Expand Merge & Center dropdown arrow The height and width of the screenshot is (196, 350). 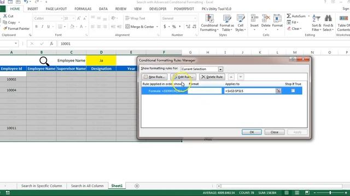pyautogui.click(x=157, y=27)
